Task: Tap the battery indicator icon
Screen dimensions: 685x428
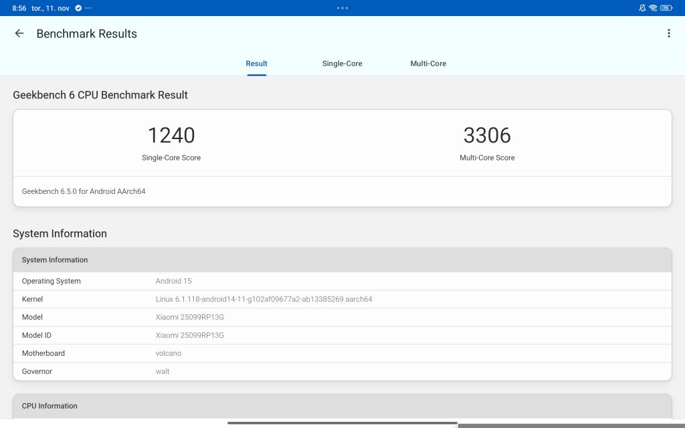Action: (666, 8)
